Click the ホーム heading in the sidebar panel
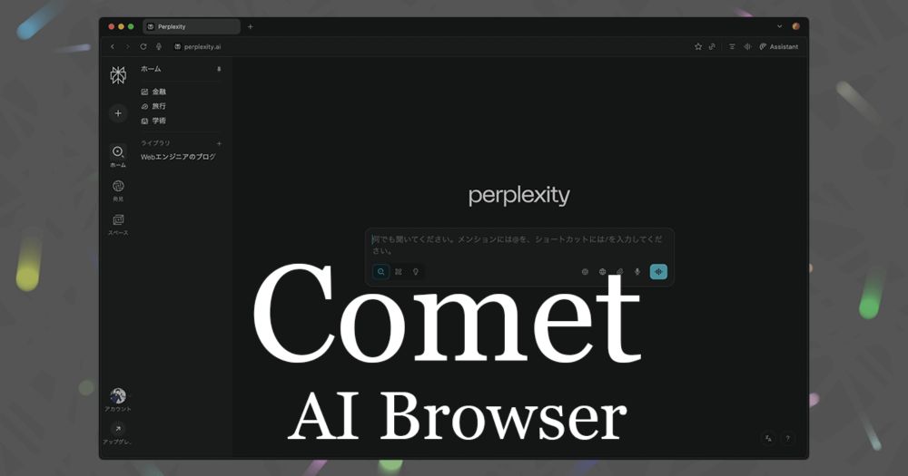The width and height of the screenshot is (908, 476). point(151,69)
